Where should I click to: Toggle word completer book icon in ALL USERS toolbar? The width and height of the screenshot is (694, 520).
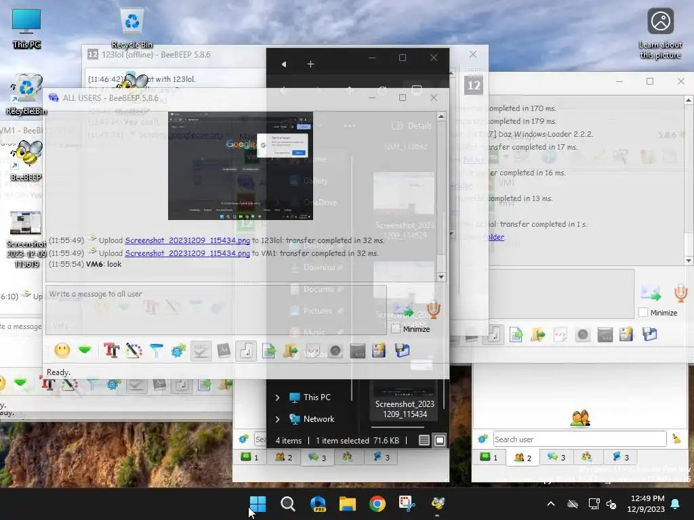(x=224, y=351)
